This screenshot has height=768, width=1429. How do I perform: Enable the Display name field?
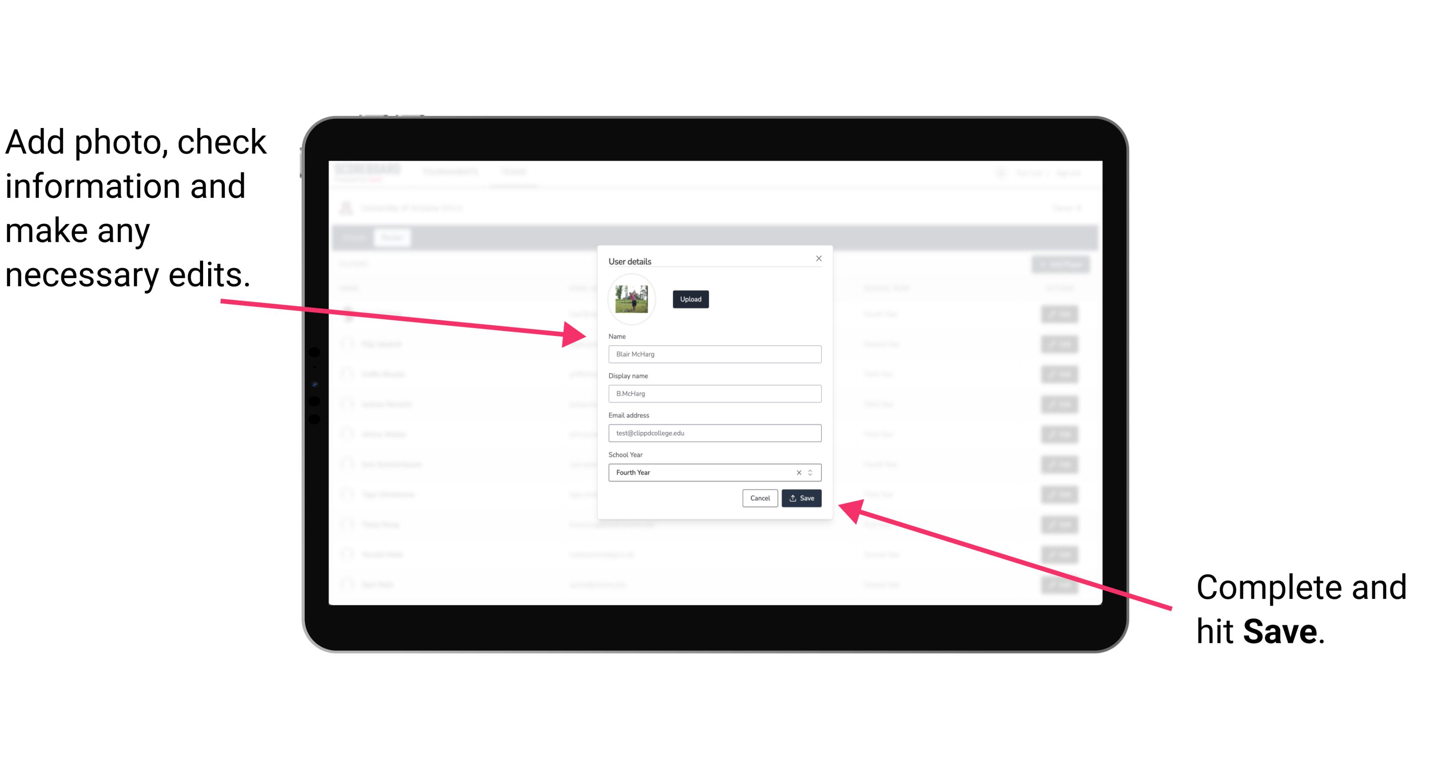click(x=714, y=394)
